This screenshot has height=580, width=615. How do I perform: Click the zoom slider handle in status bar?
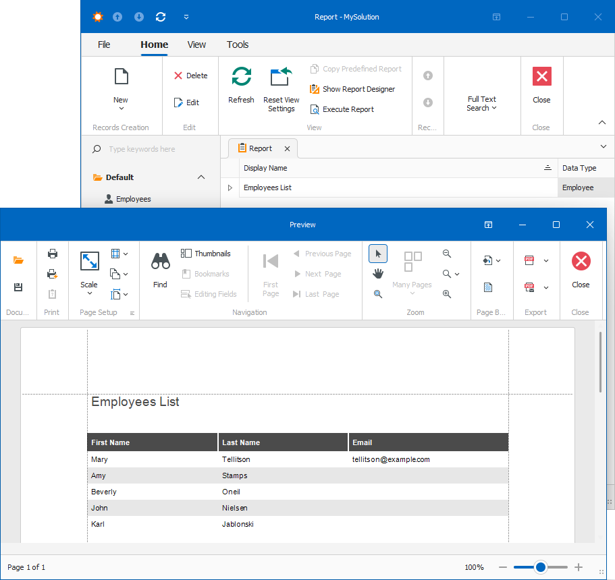pyautogui.click(x=541, y=567)
